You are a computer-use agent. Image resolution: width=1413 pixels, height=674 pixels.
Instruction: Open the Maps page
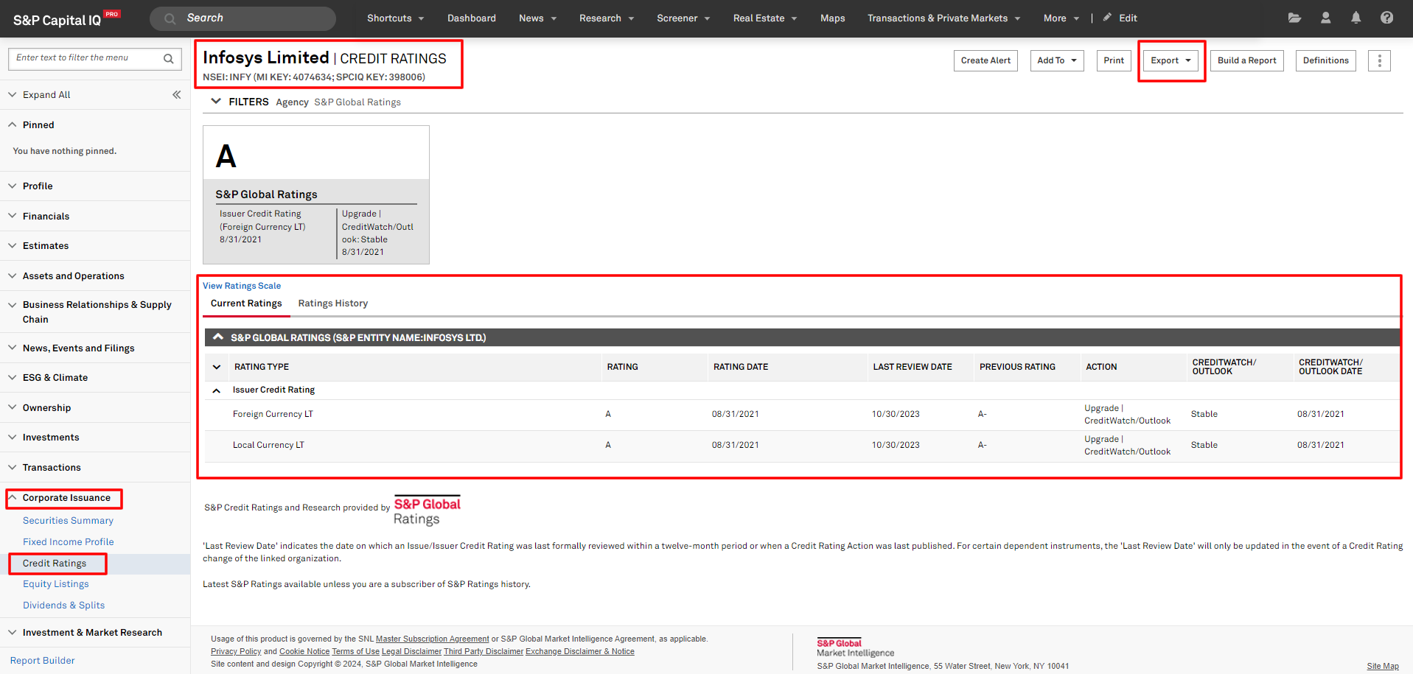[x=832, y=18]
